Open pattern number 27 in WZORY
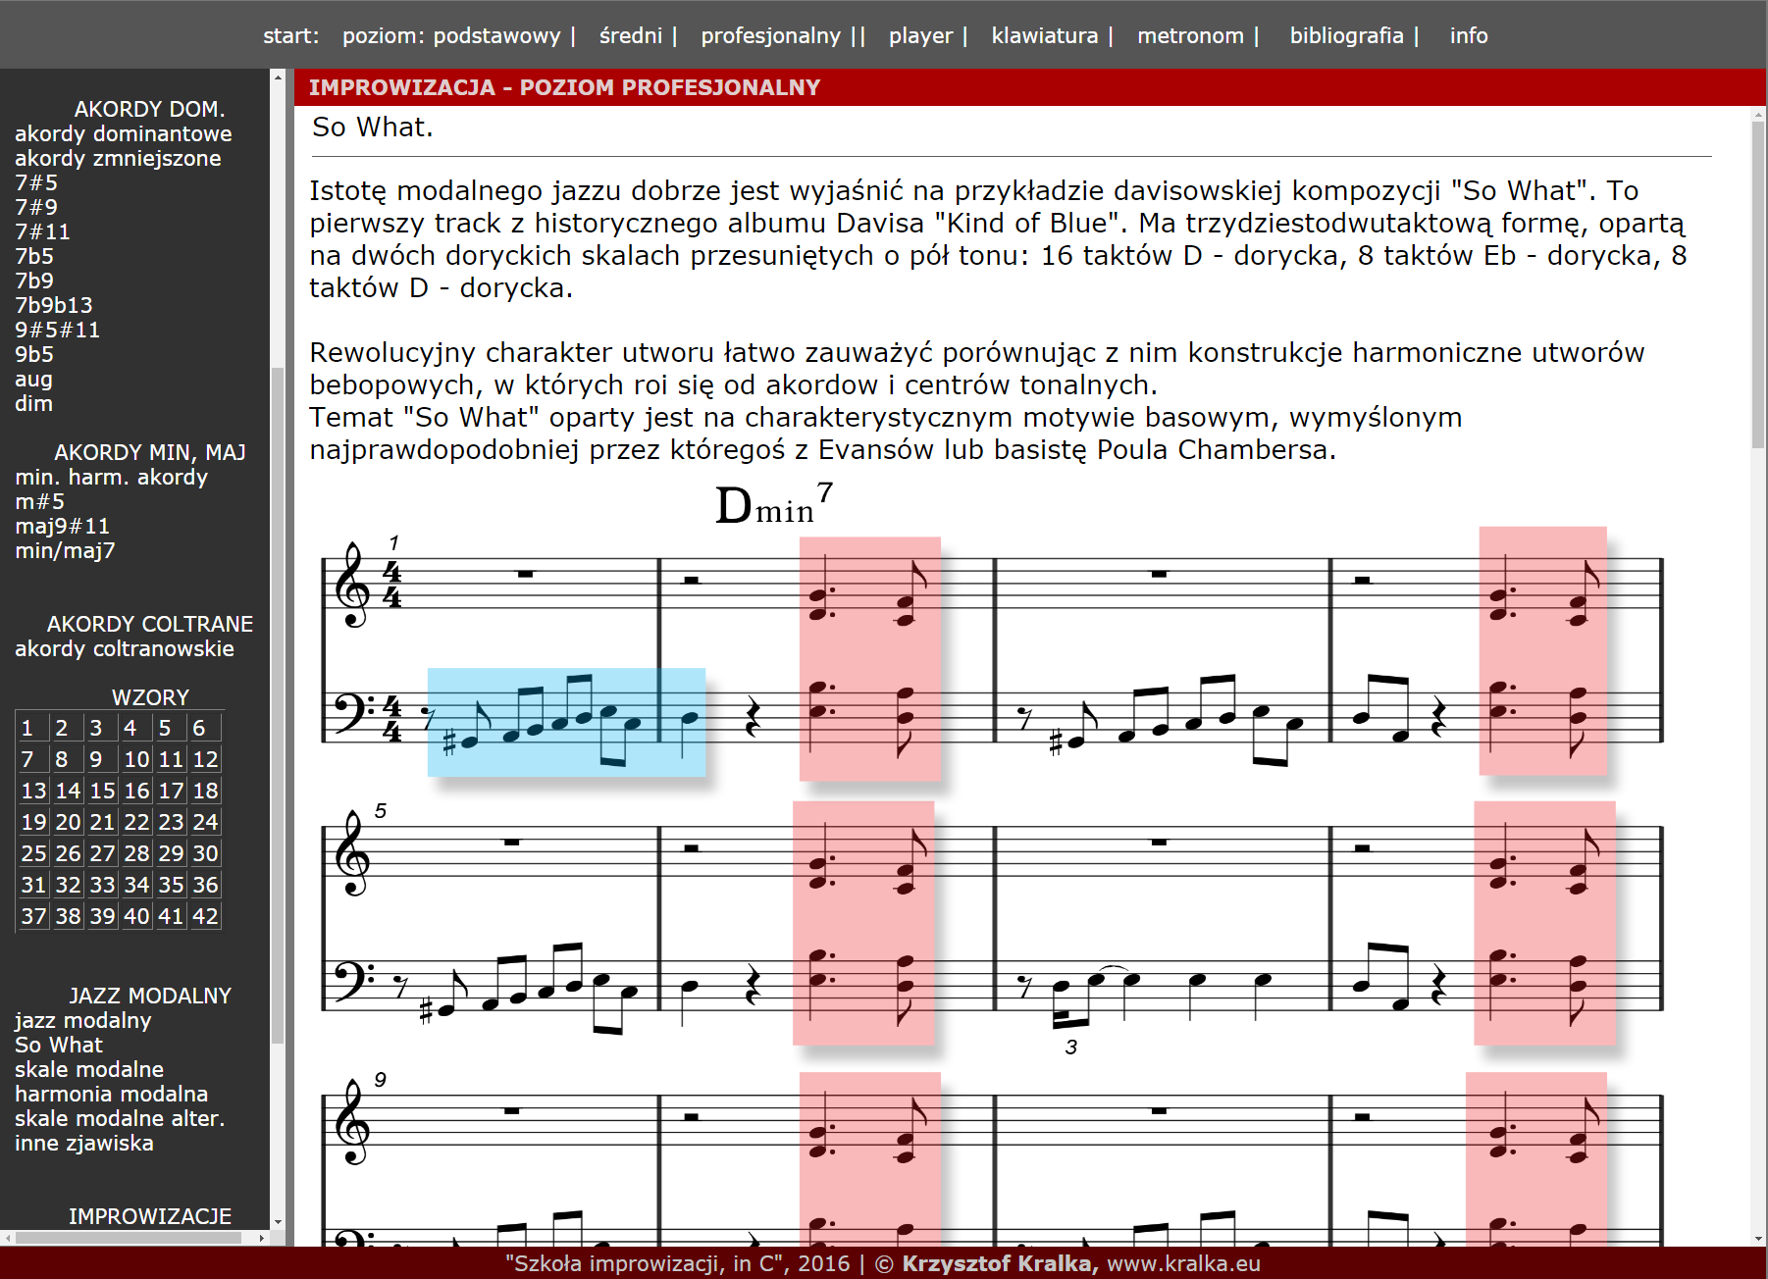Image resolution: width=1768 pixels, height=1279 pixels. pyautogui.click(x=102, y=853)
